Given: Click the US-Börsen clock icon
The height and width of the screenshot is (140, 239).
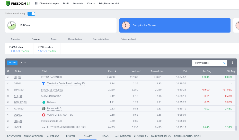Looking at the screenshot, I should point(12,25).
